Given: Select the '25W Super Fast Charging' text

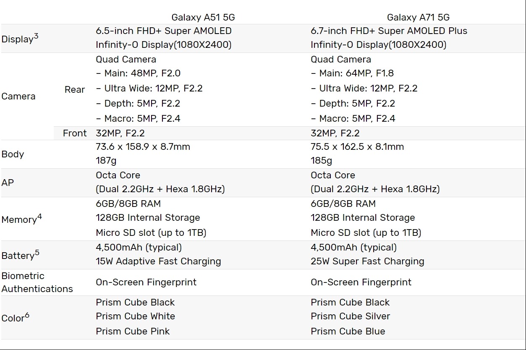Looking at the screenshot, I should (x=367, y=261).
